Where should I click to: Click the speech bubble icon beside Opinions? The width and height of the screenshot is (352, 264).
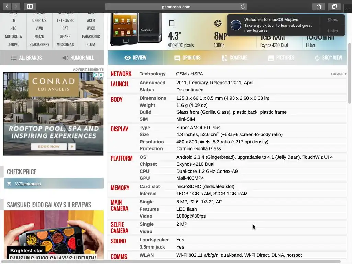177,58
